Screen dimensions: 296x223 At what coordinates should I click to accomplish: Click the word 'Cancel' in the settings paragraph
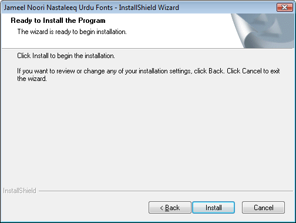pyautogui.click(x=252, y=71)
